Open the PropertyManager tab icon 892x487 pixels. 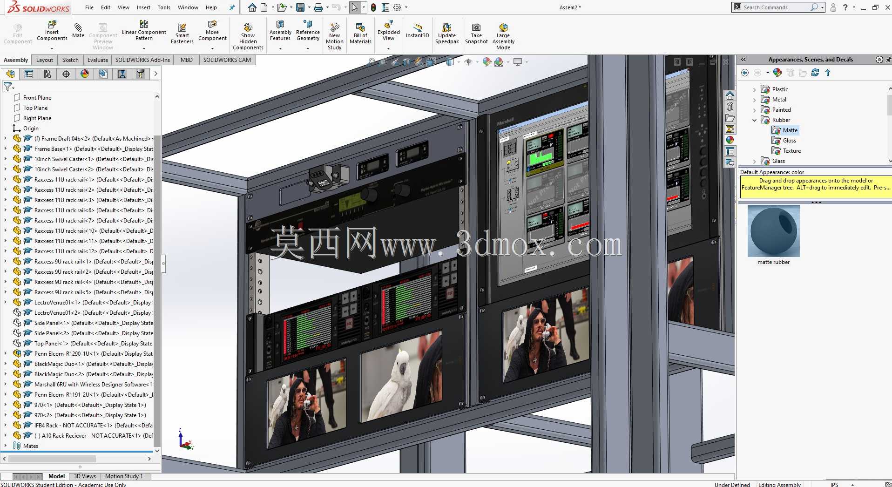pyautogui.click(x=29, y=74)
